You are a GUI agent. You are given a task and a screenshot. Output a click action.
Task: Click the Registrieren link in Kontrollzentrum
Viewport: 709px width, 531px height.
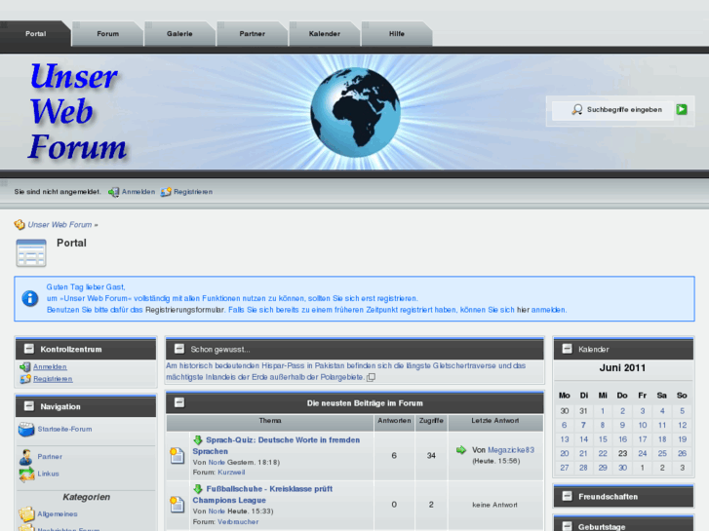[53, 379]
